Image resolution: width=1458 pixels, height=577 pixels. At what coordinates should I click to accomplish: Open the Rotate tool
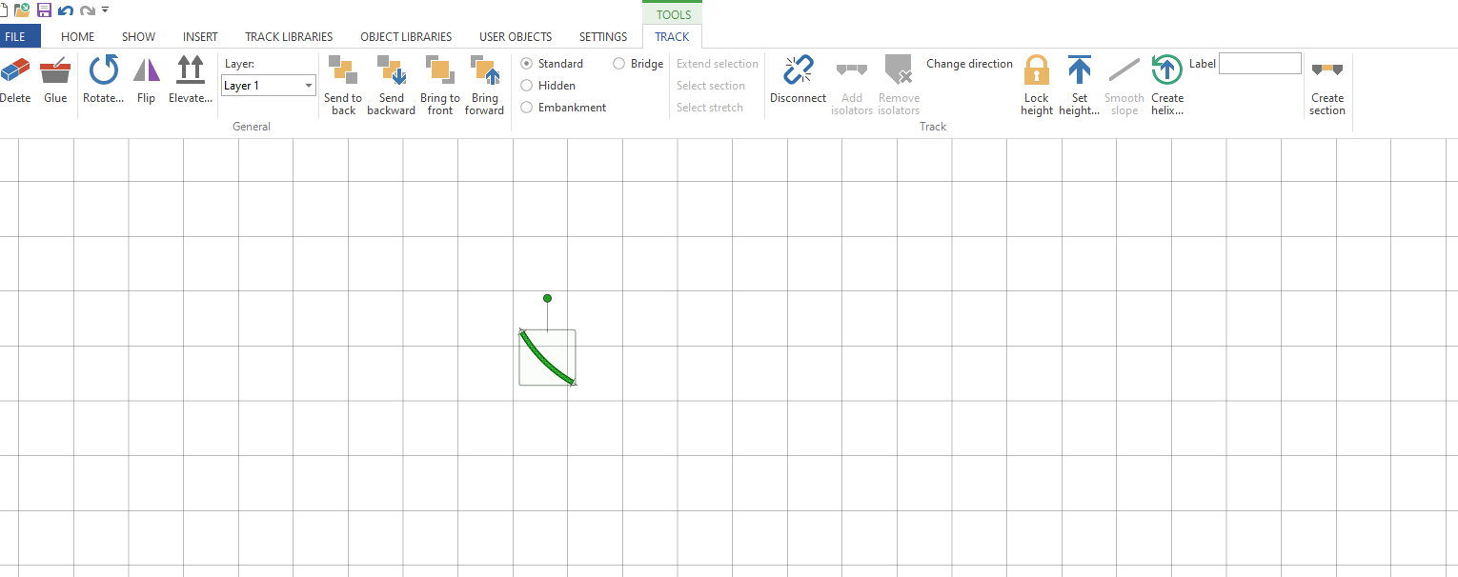pyautogui.click(x=103, y=72)
